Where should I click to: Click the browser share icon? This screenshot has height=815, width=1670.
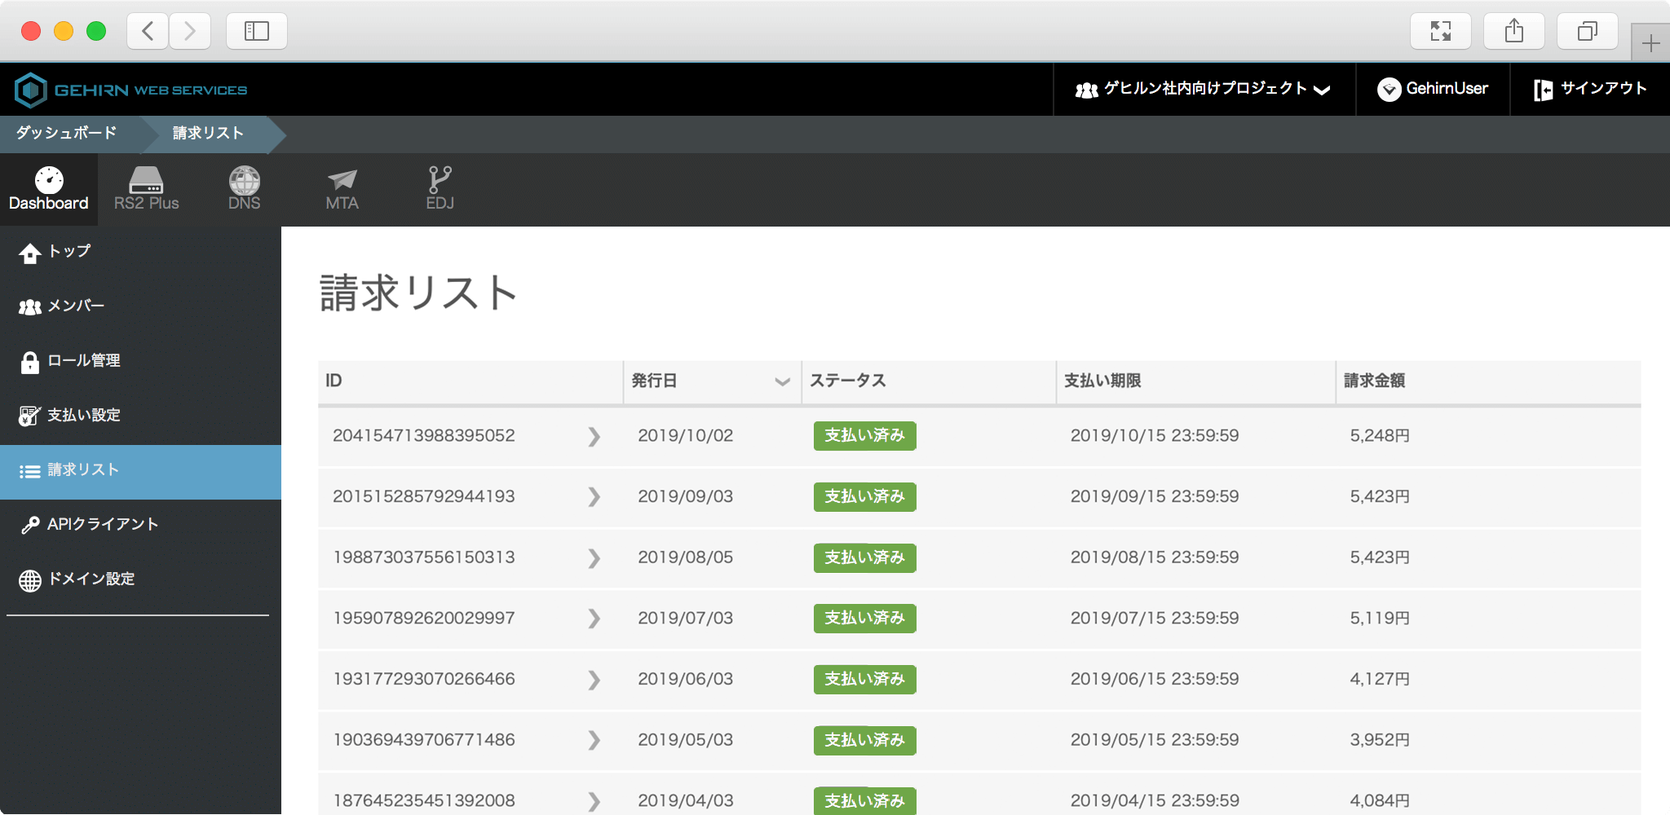pos(1513,31)
